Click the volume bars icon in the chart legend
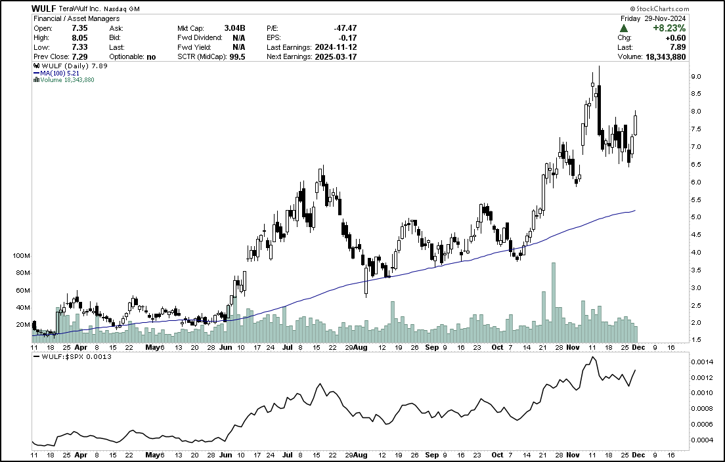This screenshot has width=725, height=462. pyautogui.click(x=36, y=80)
